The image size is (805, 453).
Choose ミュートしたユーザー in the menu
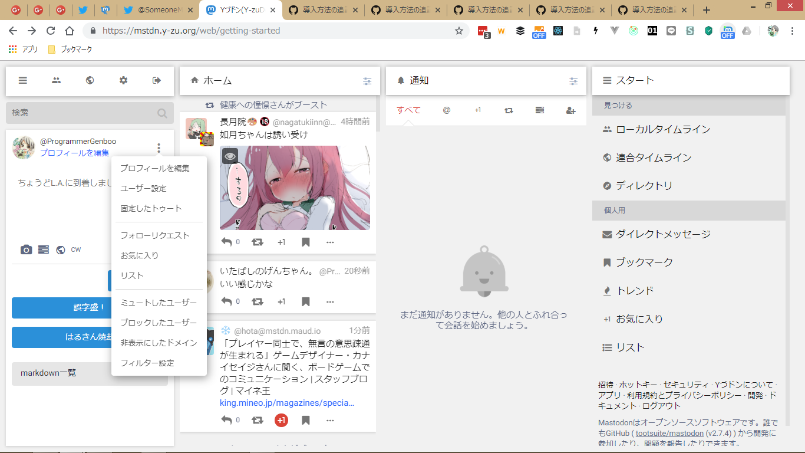tap(159, 303)
